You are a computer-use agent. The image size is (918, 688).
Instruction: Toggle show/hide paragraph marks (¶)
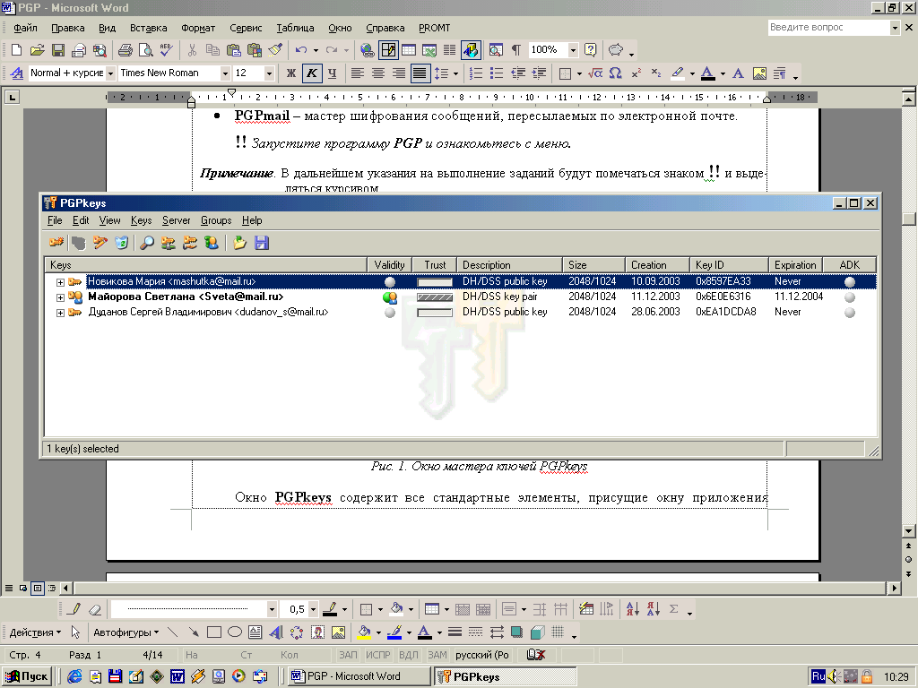516,50
